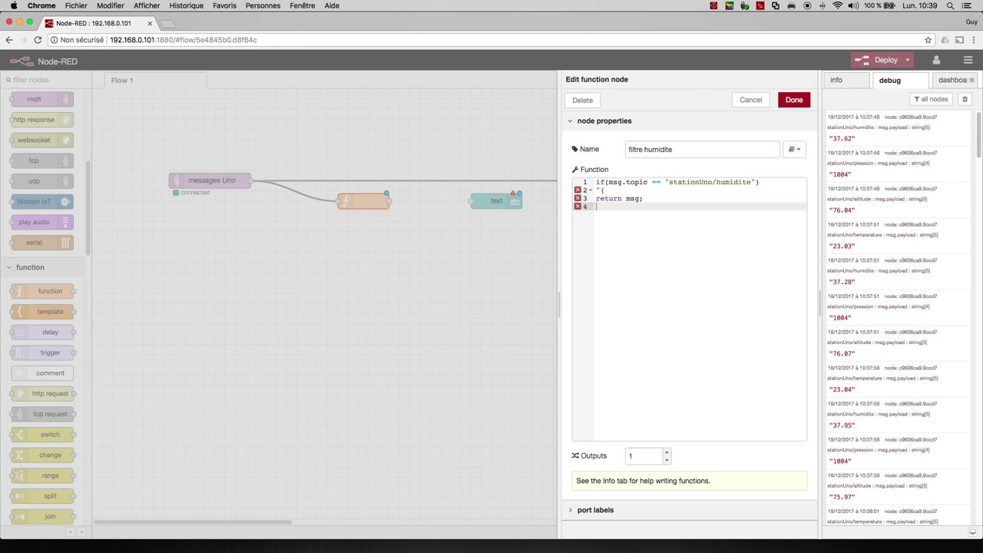
Task: Click the canvas horizontal scrollbar
Action: (192, 522)
